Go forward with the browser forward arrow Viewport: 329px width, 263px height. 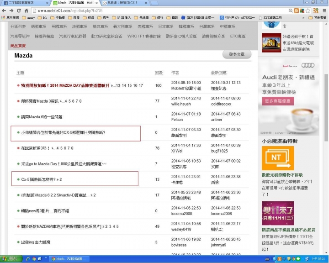[11, 11]
